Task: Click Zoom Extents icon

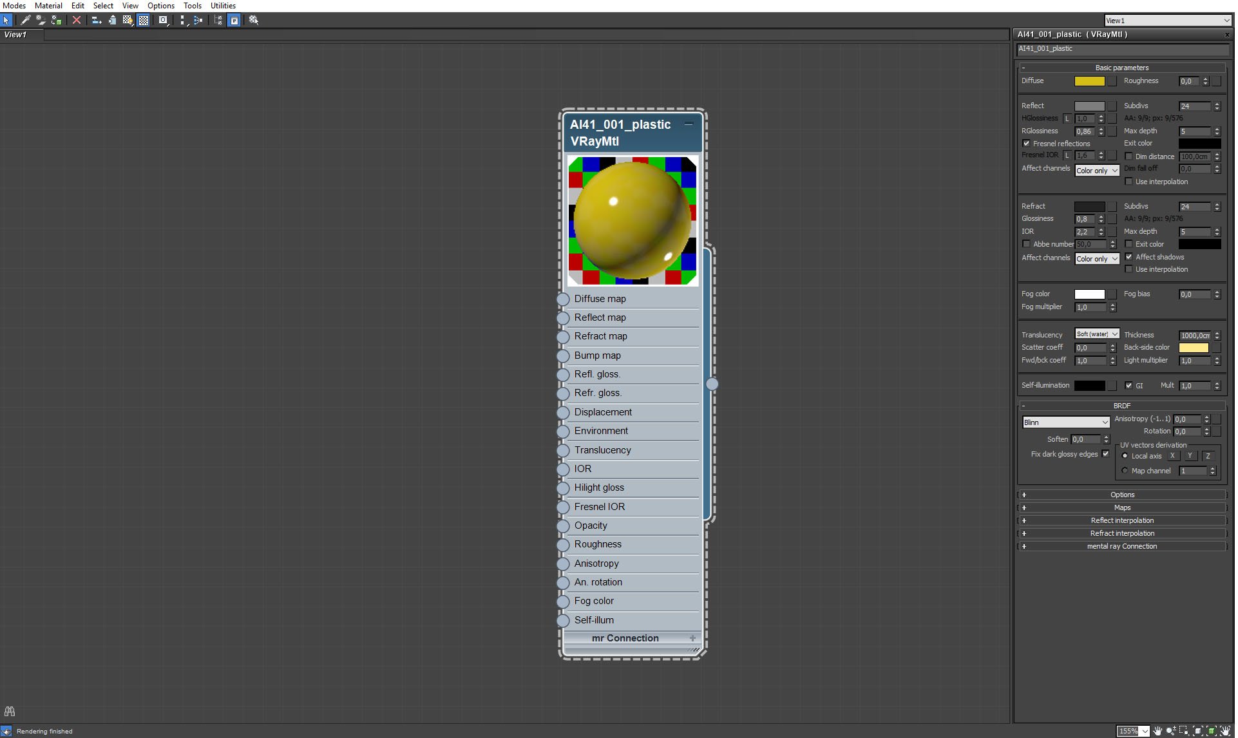Action: (x=1198, y=731)
